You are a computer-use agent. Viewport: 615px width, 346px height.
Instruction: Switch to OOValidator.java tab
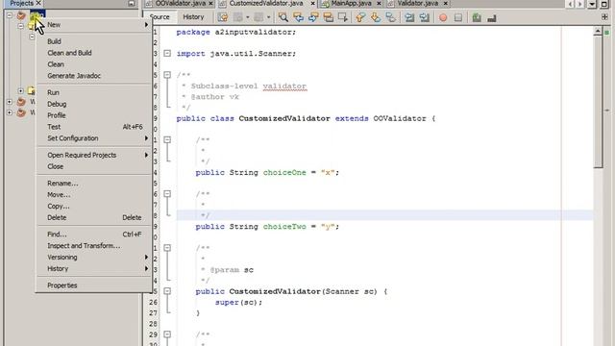point(180,3)
